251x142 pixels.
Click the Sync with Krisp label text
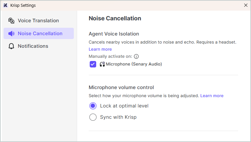pyautogui.click(x=118, y=117)
